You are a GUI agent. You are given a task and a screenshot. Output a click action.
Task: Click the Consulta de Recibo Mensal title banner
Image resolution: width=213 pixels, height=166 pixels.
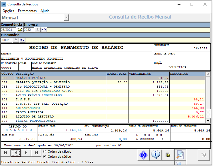[x=140, y=17]
